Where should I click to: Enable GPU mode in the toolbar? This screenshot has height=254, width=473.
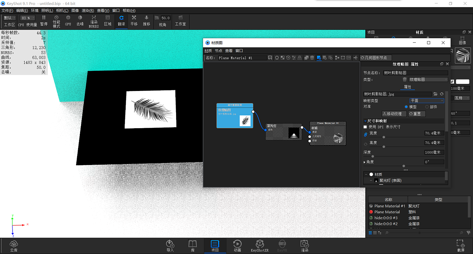(x=68, y=21)
